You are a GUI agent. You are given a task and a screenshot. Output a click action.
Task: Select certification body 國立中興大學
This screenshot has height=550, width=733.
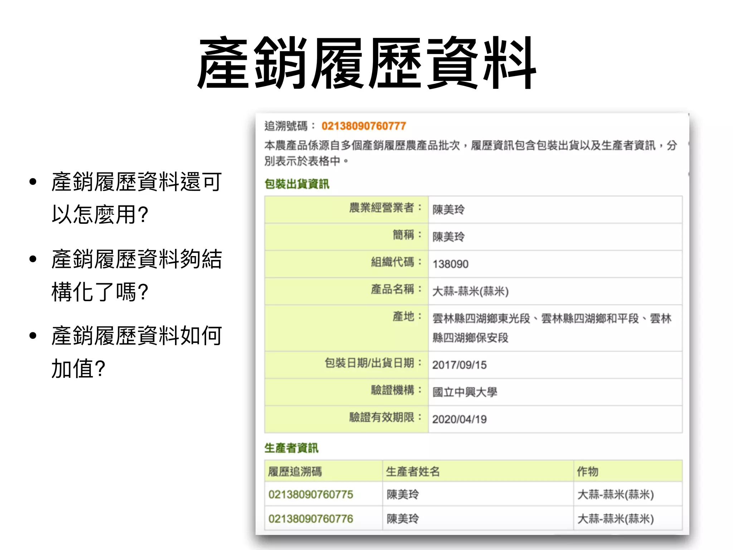point(465,392)
